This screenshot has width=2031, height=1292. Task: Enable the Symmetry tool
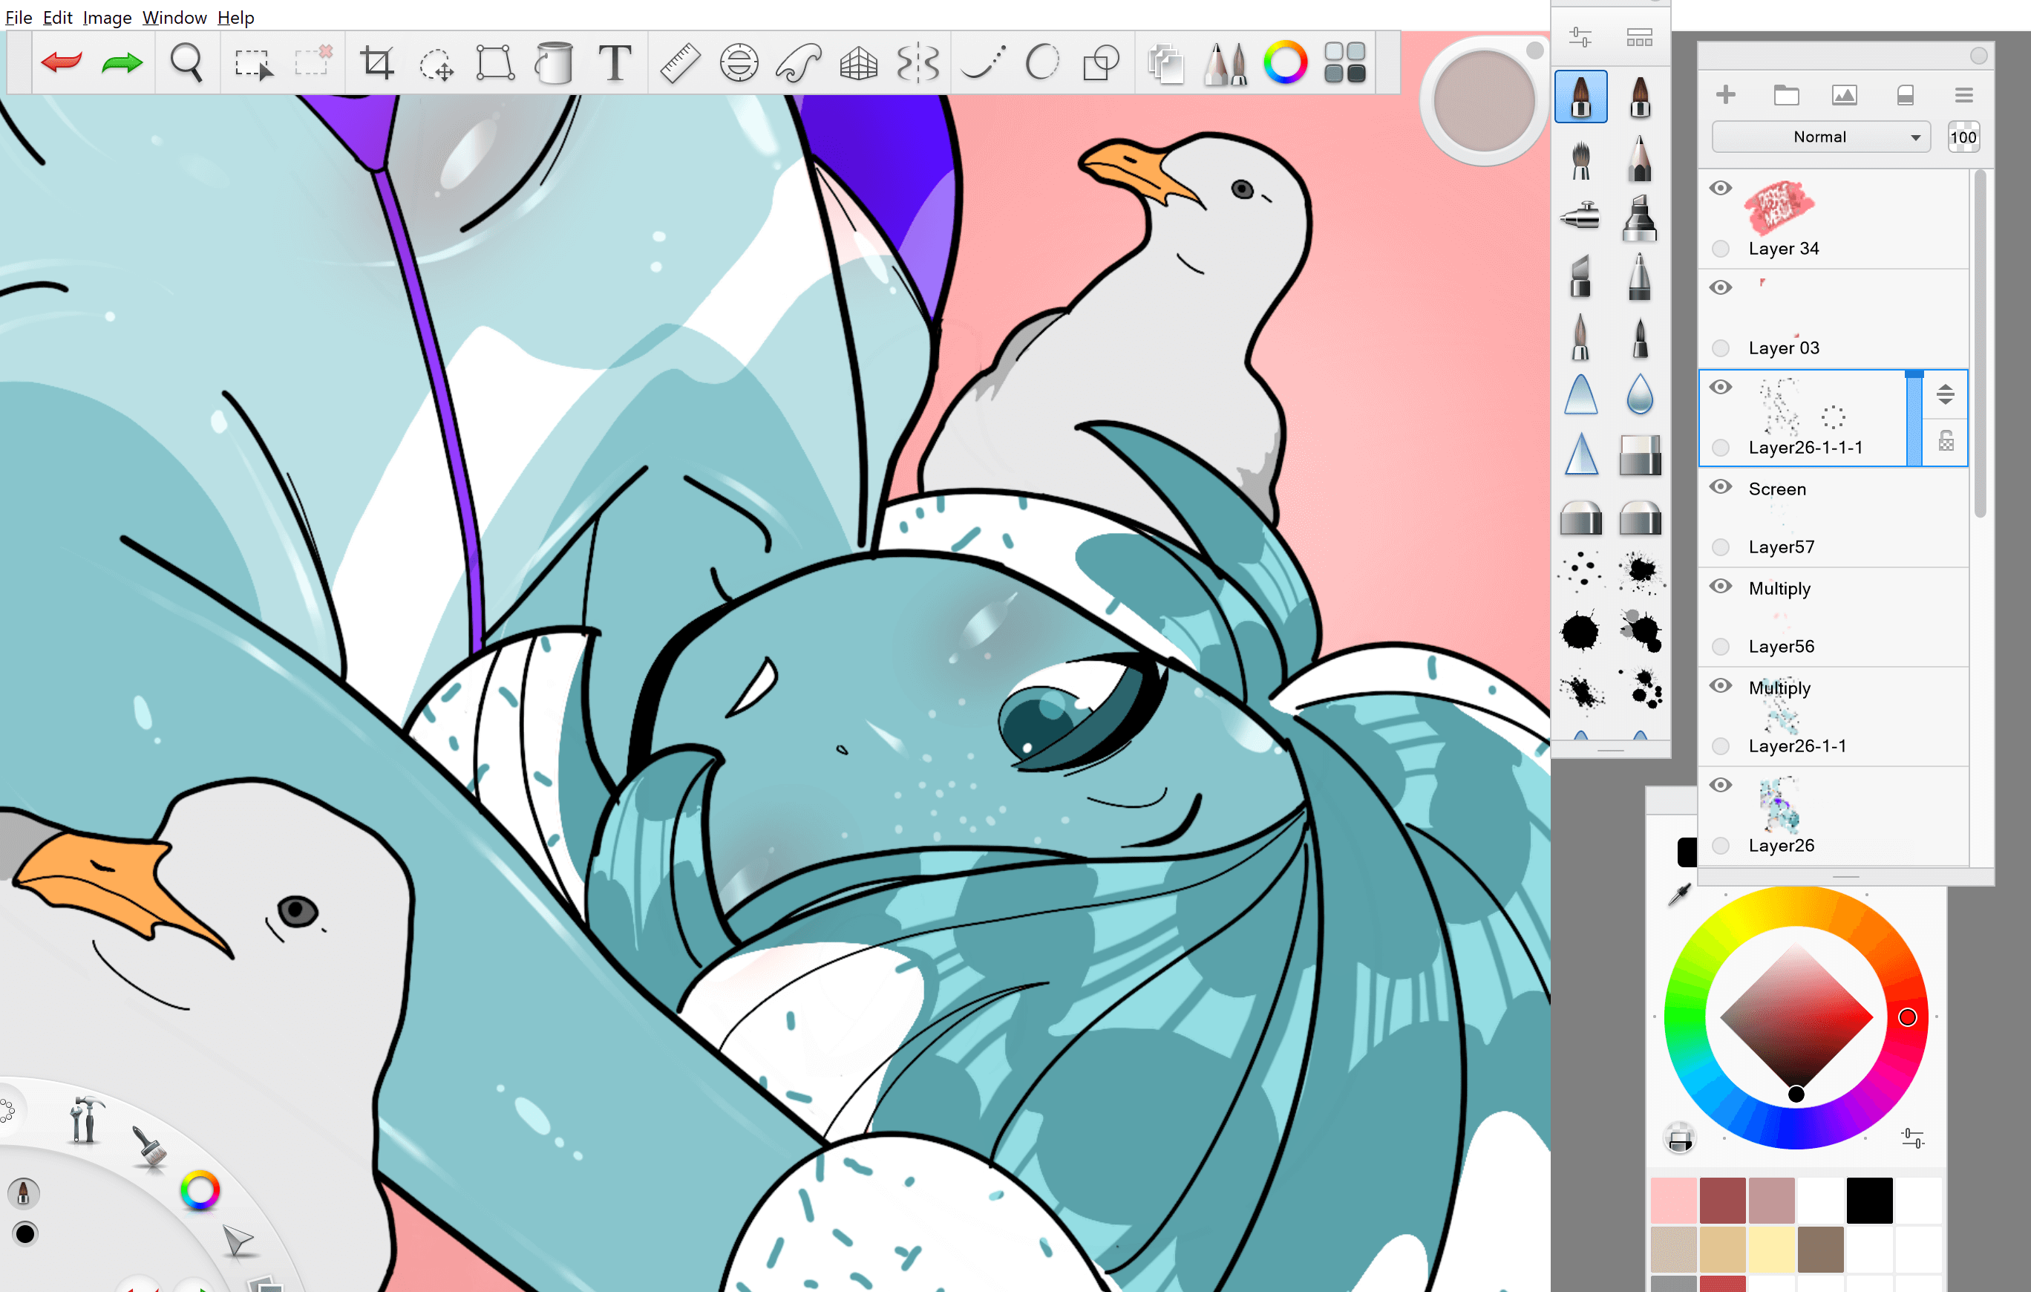918,62
